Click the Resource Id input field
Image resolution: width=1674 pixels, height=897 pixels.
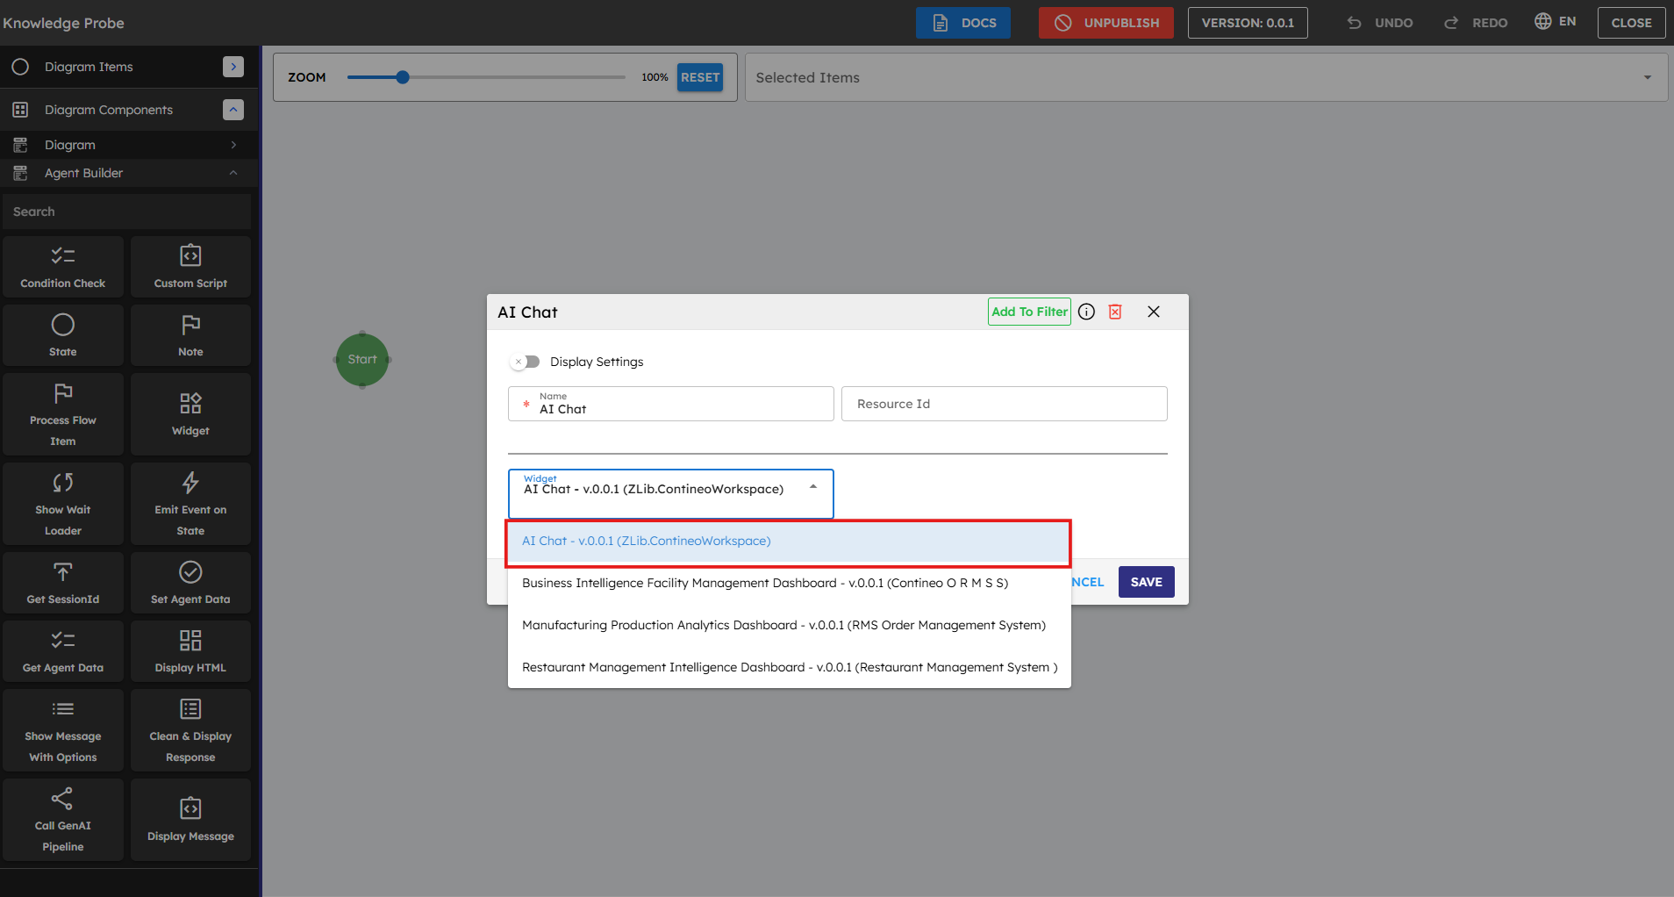tap(1004, 404)
